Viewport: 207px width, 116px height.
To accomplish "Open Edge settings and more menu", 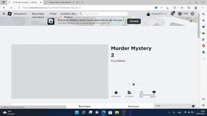I will (203, 8).
